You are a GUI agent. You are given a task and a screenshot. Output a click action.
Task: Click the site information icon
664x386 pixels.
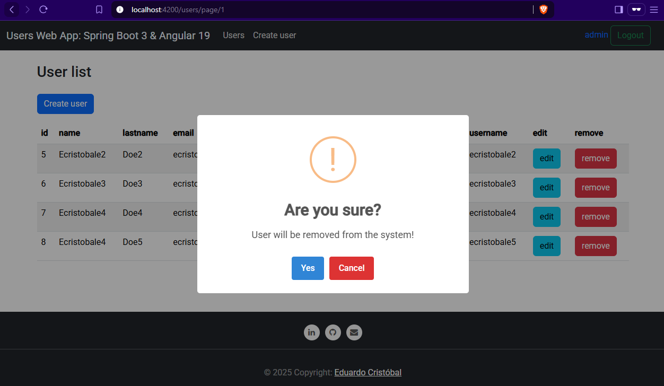point(120,10)
